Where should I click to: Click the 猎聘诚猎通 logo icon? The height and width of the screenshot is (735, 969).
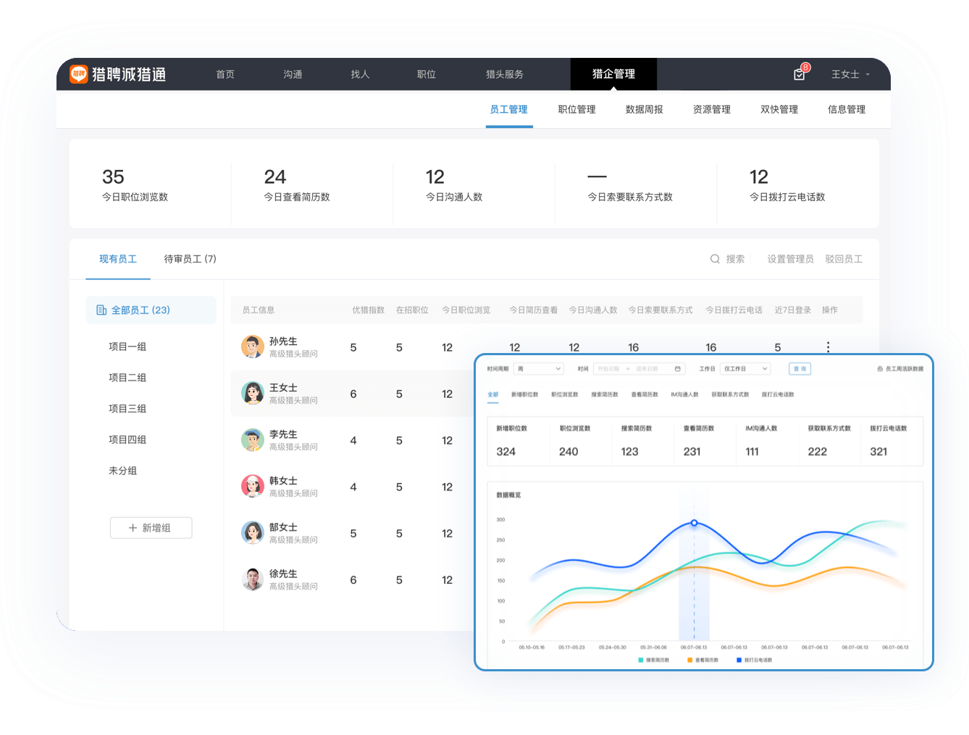pyautogui.click(x=78, y=74)
